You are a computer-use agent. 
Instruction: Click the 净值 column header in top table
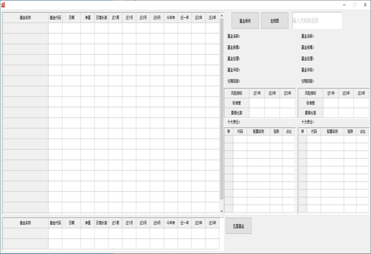click(87, 18)
